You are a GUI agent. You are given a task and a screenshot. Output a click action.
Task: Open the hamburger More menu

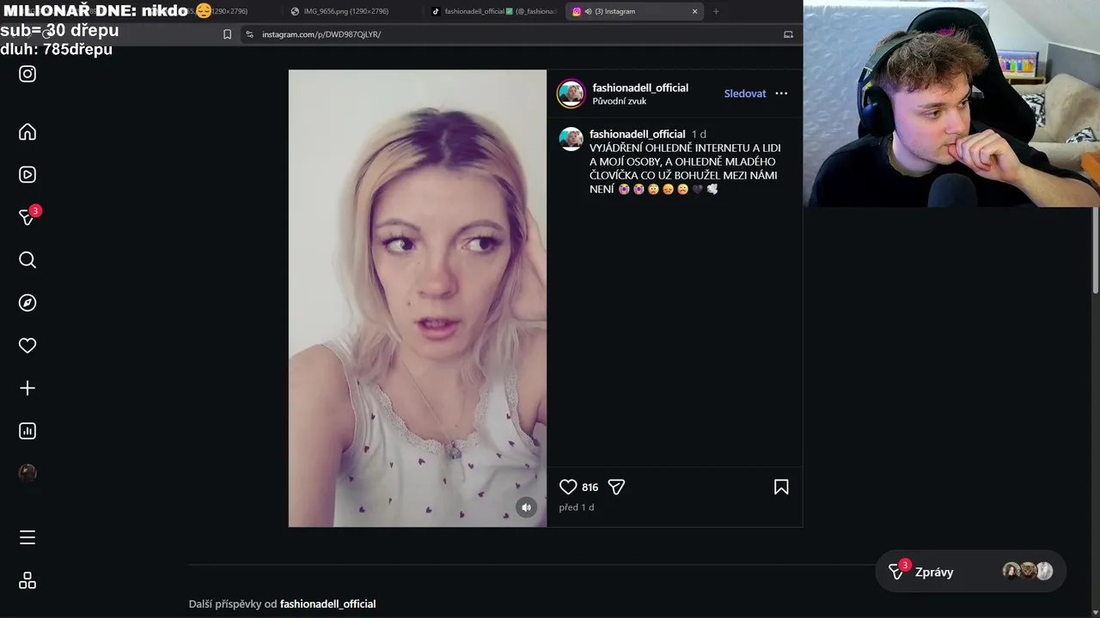[27, 537]
